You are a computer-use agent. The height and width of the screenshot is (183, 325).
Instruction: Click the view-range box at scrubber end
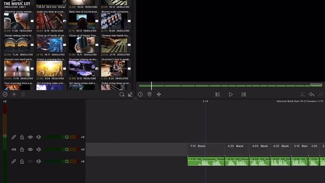tap(316, 85)
